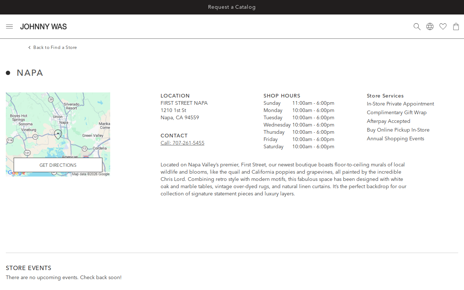Viewport: 464px width, 290px height.
Task: Click the store description paragraph
Action: [283, 179]
